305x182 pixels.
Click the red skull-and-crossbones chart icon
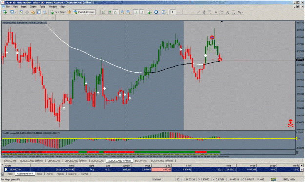(291, 123)
